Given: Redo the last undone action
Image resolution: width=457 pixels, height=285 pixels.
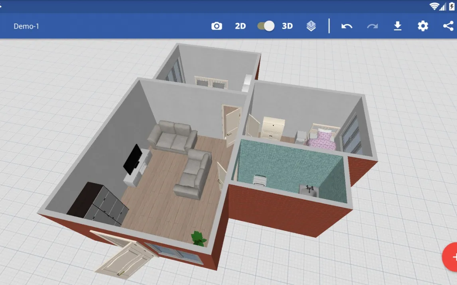Looking at the screenshot, I should pyautogui.click(x=372, y=26).
